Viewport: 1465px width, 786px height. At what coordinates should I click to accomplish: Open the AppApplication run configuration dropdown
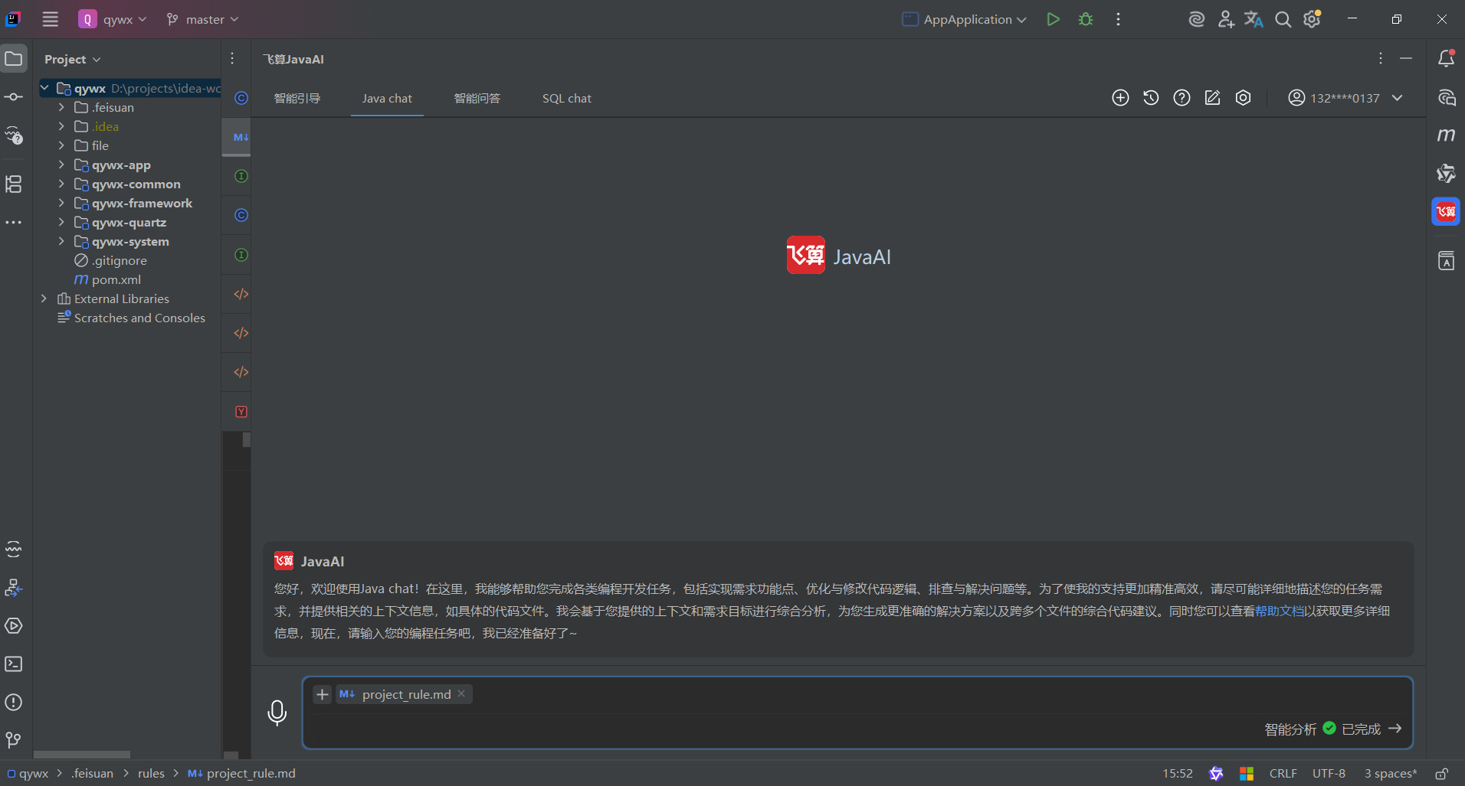click(965, 19)
